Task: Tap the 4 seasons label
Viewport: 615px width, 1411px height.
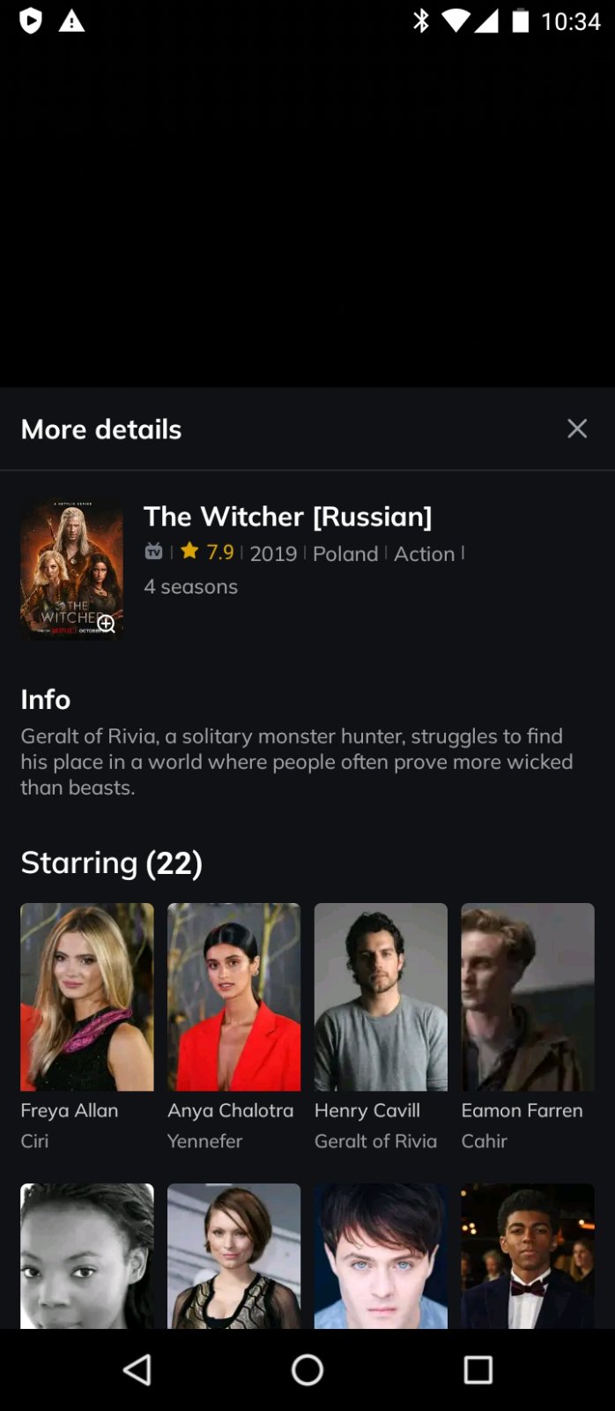Action: point(191,586)
